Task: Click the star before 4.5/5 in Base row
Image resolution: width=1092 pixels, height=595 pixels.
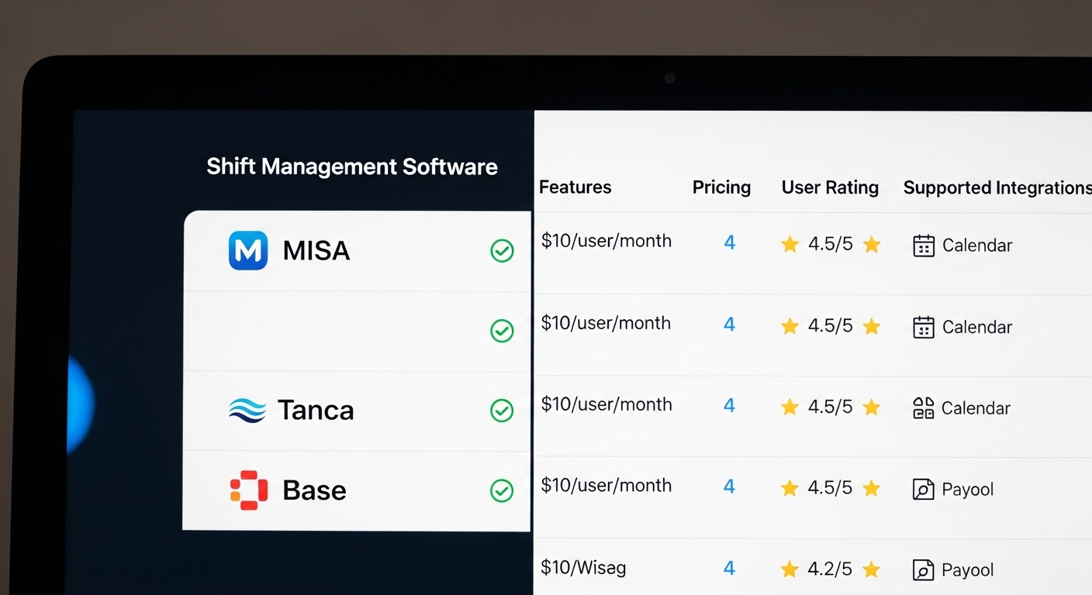Action: 790,488
